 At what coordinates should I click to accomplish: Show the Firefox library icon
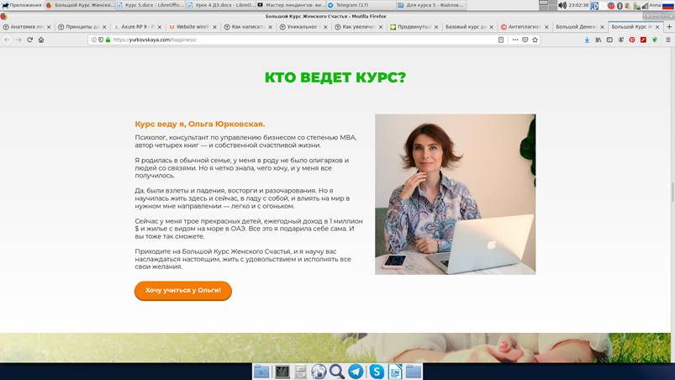598,40
